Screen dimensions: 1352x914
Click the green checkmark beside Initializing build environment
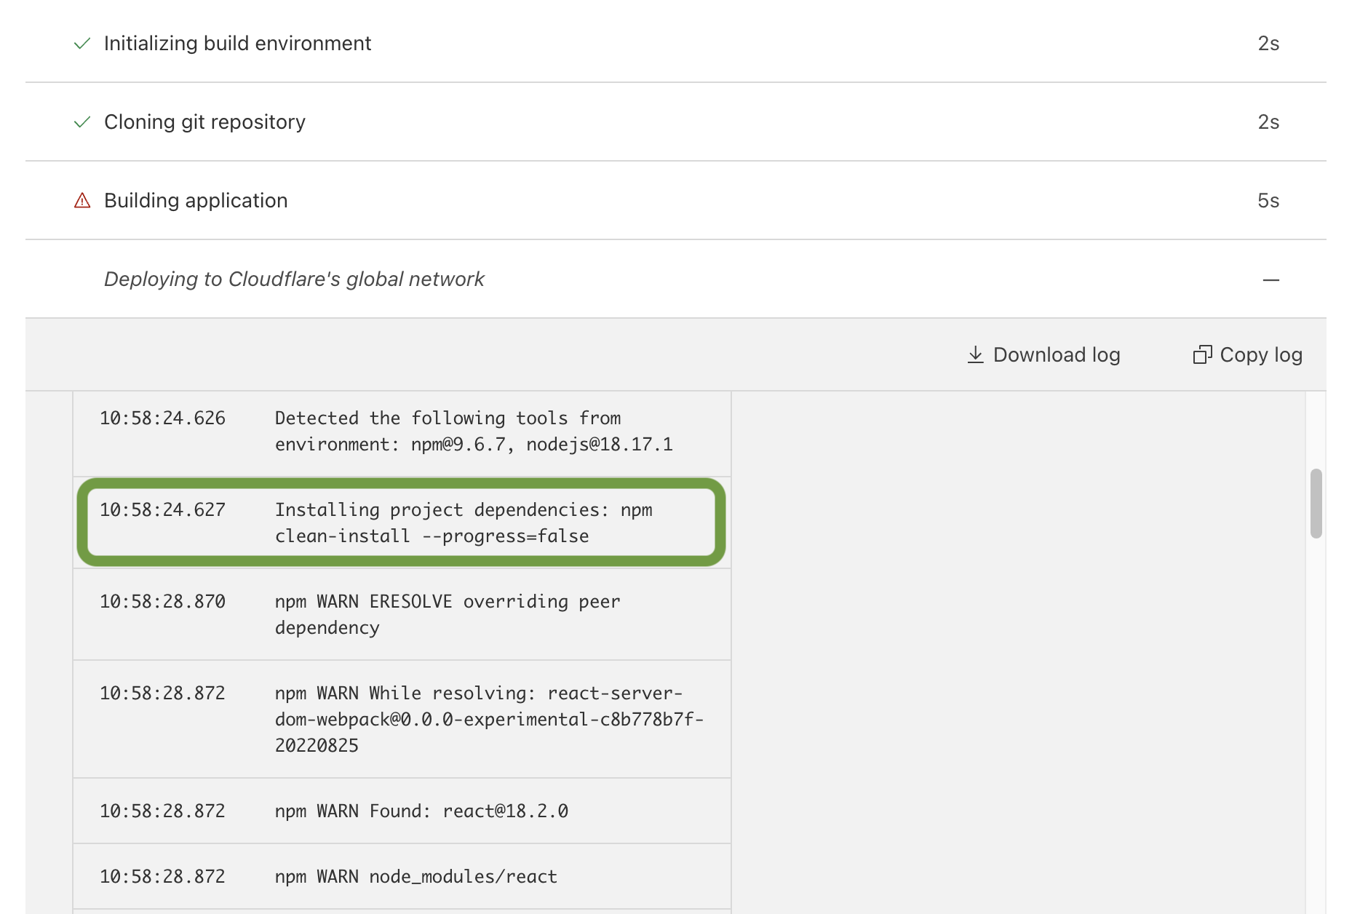click(x=81, y=43)
